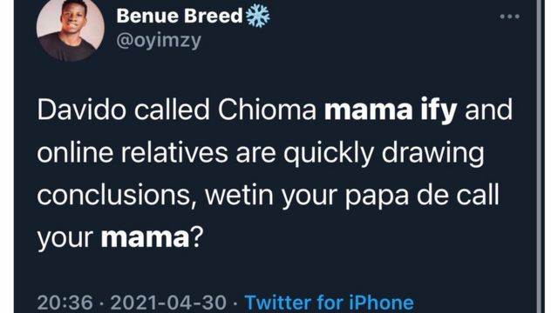Screen dimensions: 558x313
Task: Click the 20:36 tweet time
Action: point(65,303)
